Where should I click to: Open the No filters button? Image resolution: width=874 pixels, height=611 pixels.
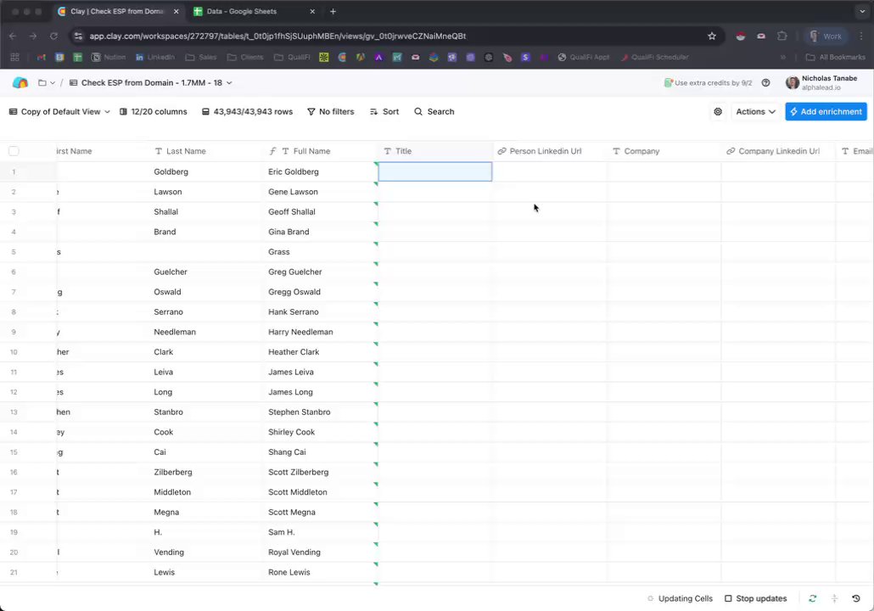(331, 111)
